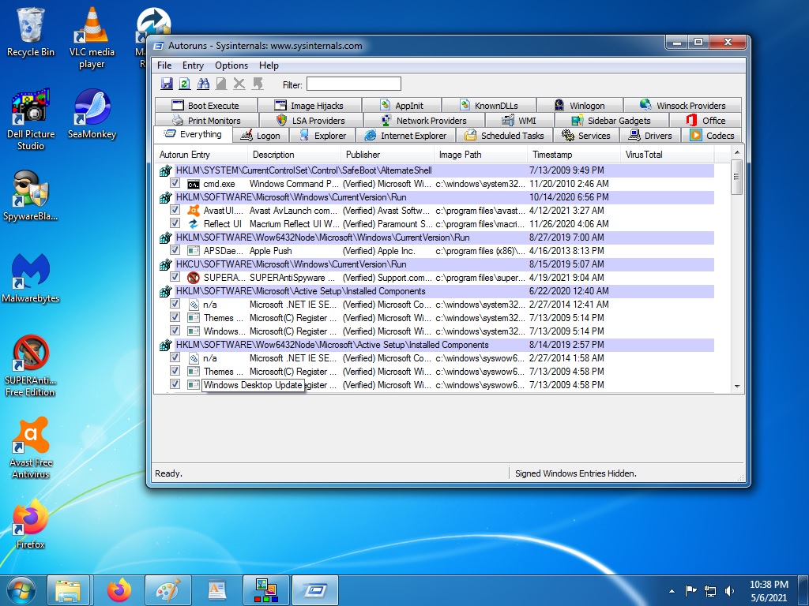Open Paint from the taskbar

pos(168,590)
